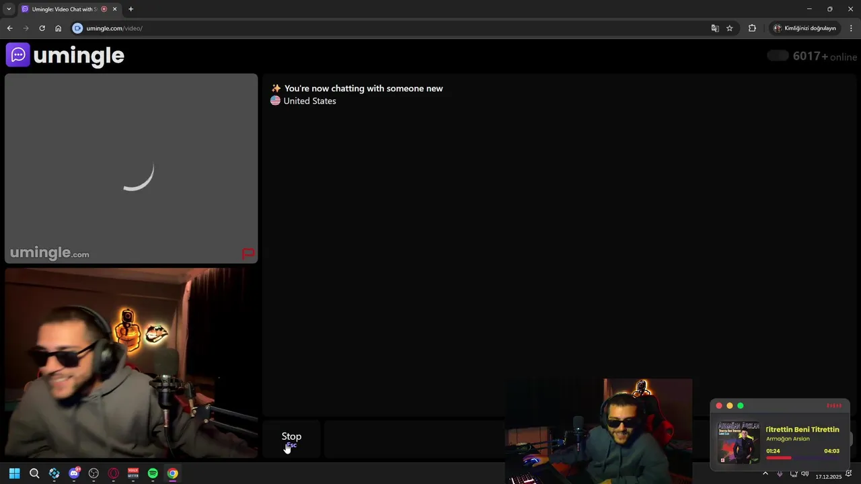861x484 pixels.
Task: Click the song progress bar
Action: 802,458
